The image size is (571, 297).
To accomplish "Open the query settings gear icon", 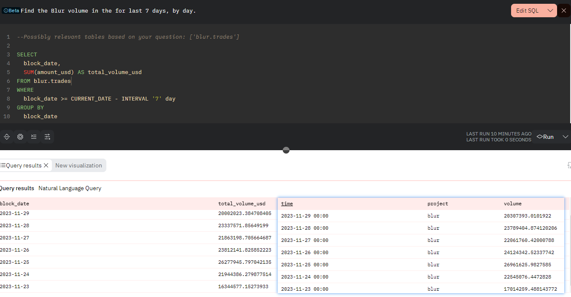I will point(20,137).
